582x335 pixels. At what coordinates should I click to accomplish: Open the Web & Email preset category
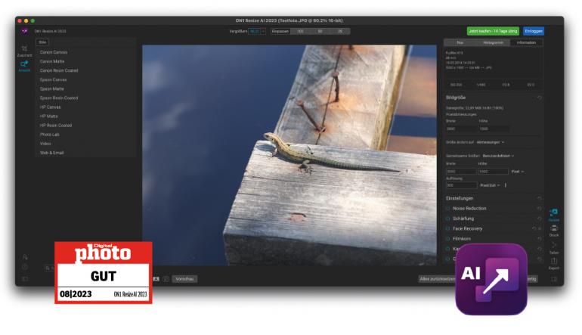(52, 153)
